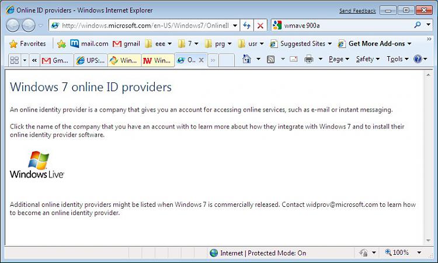Viewport: 438px width, 263px height.
Task: Open the Safety menu
Action: point(367,59)
